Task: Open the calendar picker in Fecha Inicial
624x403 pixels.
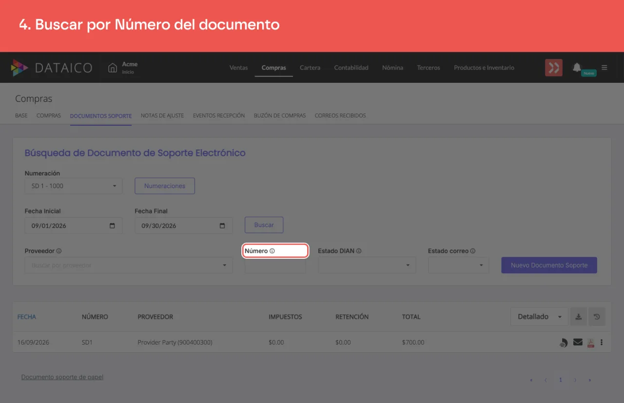Action: (x=113, y=226)
